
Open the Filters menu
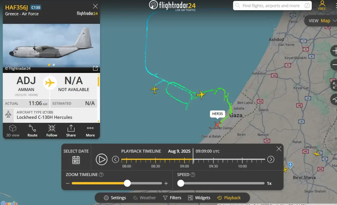[x=172, y=198]
